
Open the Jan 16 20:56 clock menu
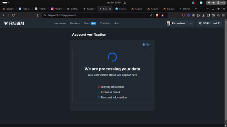point(113,2)
